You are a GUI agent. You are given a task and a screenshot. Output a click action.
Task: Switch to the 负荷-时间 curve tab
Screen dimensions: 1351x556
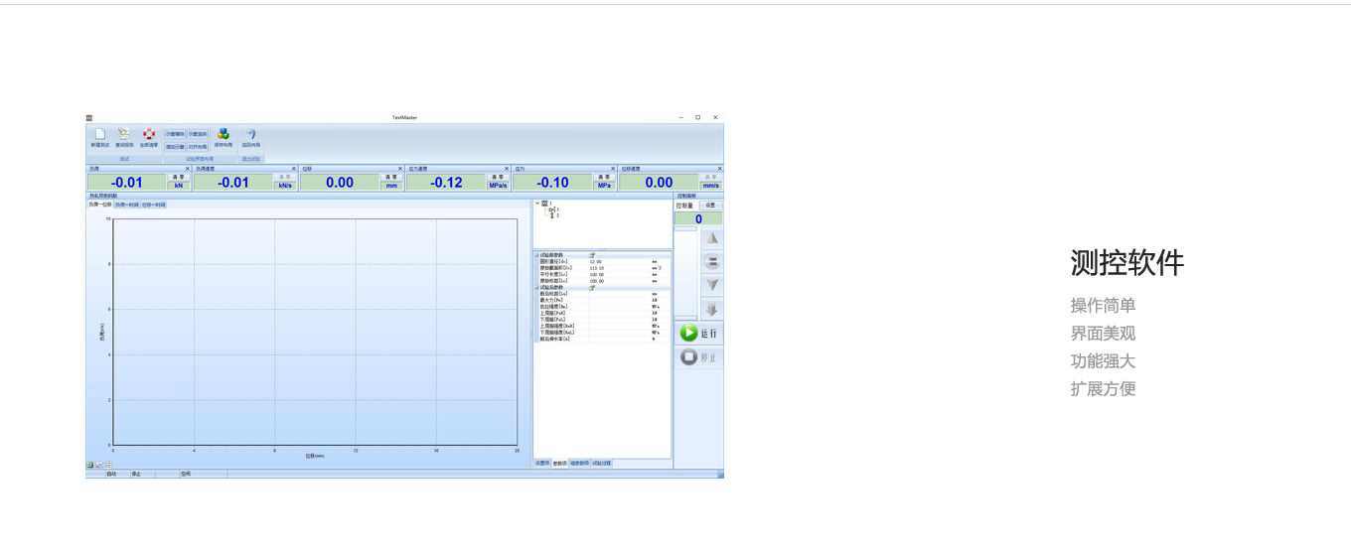pyautogui.click(x=126, y=205)
